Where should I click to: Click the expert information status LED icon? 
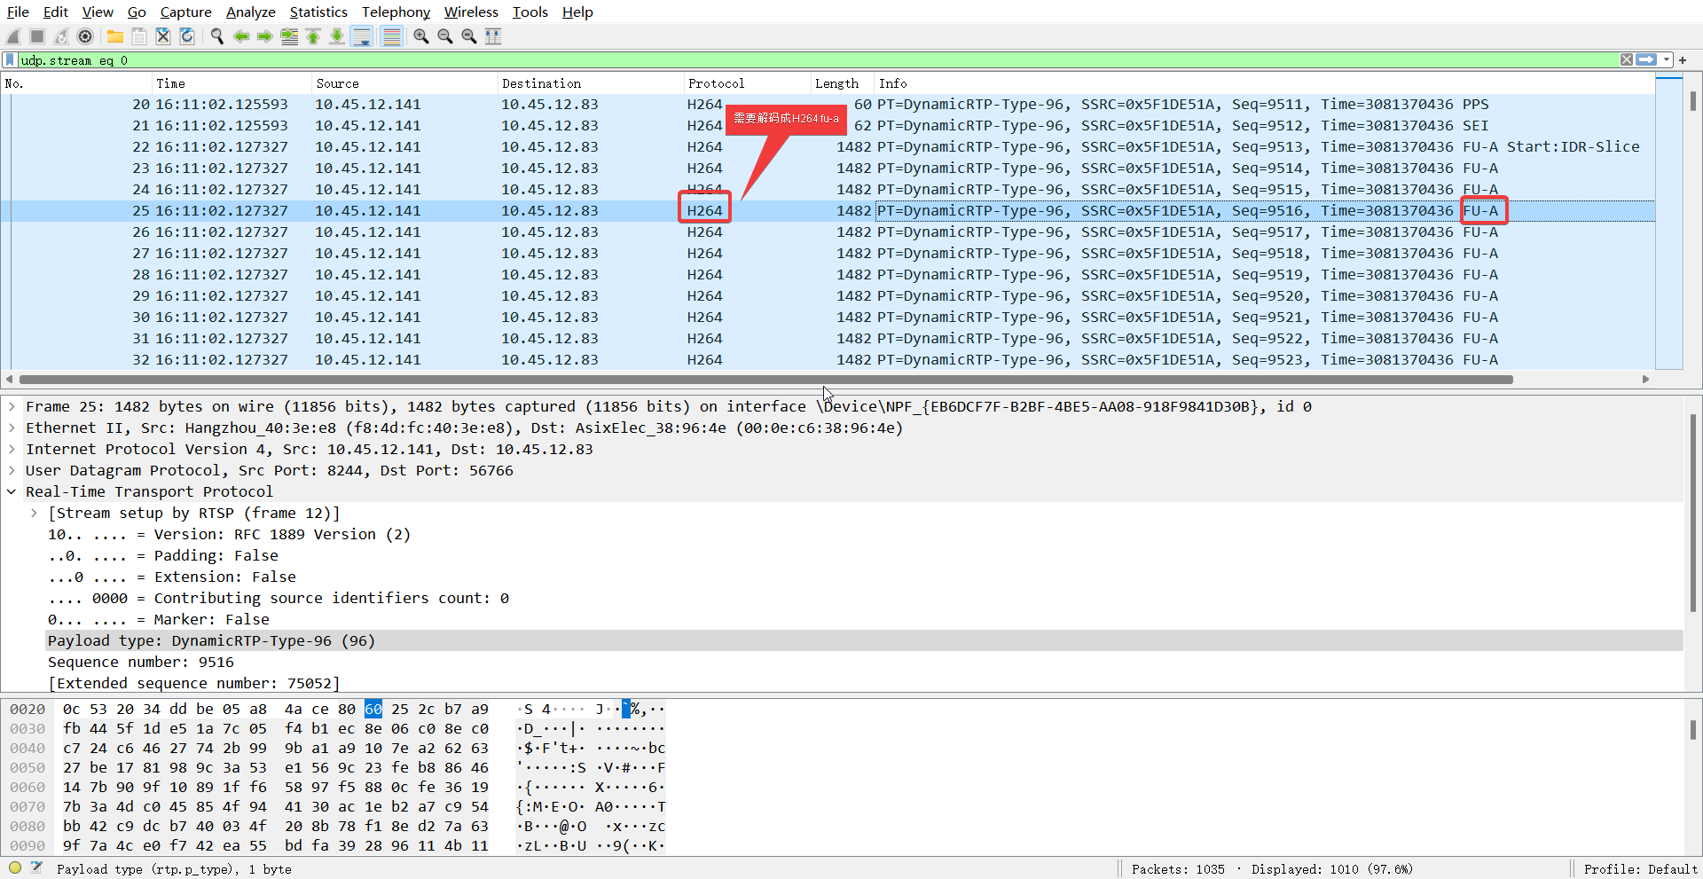click(x=15, y=868)
